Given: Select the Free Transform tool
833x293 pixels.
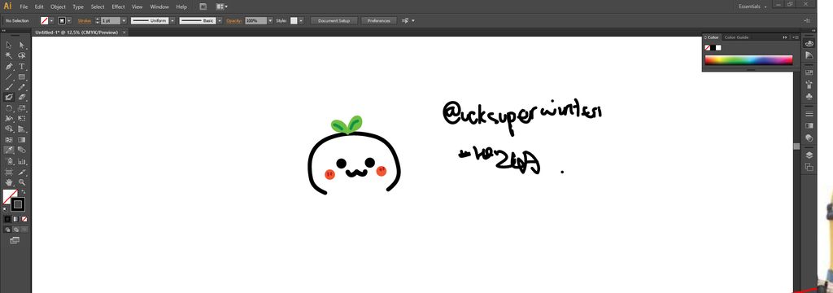Looking at the screenshot, I should pos(22,118).
